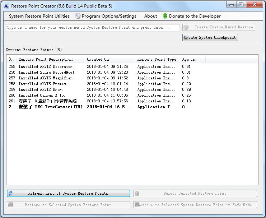Select Installed Canvas X 16 restore point
The height and width of the screenshot is (218, 266).
(42, 95)
